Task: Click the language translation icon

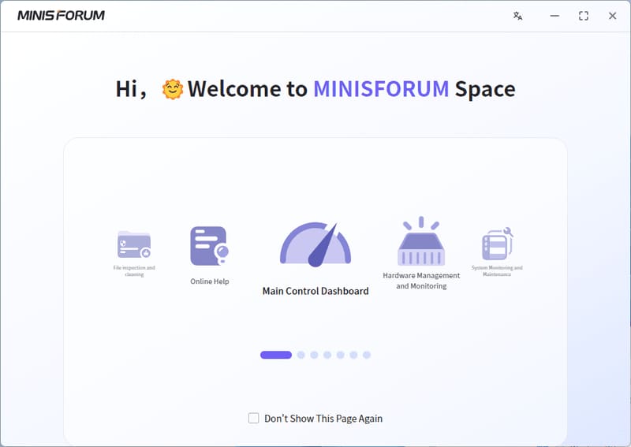Action: (517, 16)
